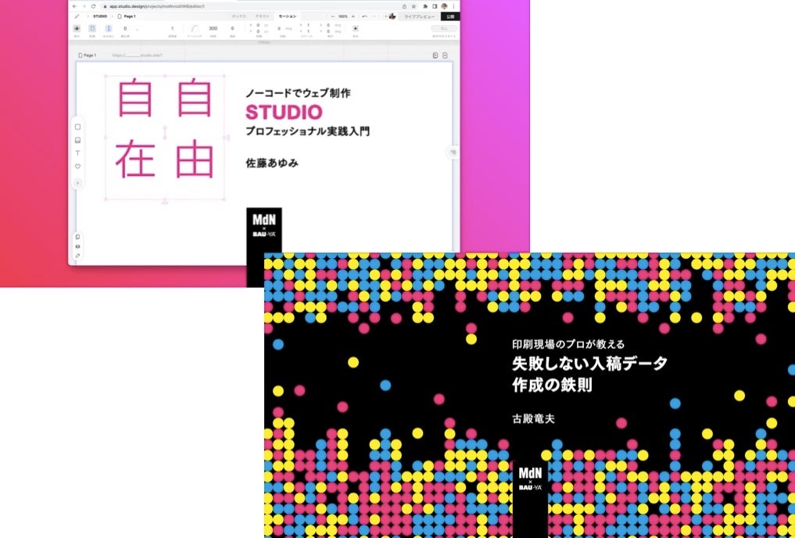Open the browser three-dot menu
This screenshot has height=538, width=795.
pos(453,6)
